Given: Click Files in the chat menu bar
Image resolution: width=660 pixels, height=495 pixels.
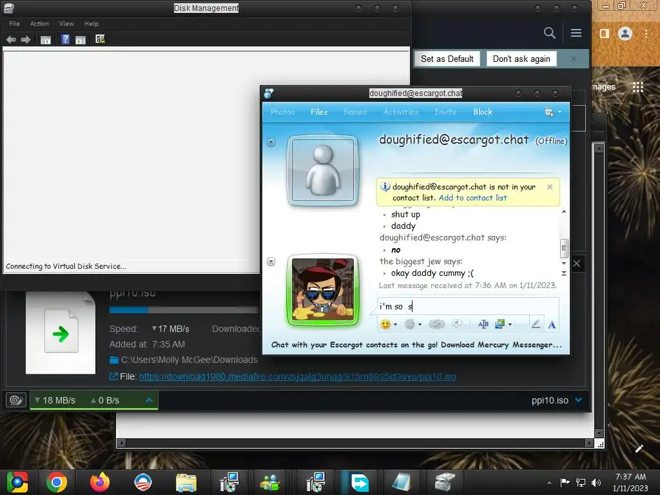Looking at the screenshot, I should click(318, 112).
